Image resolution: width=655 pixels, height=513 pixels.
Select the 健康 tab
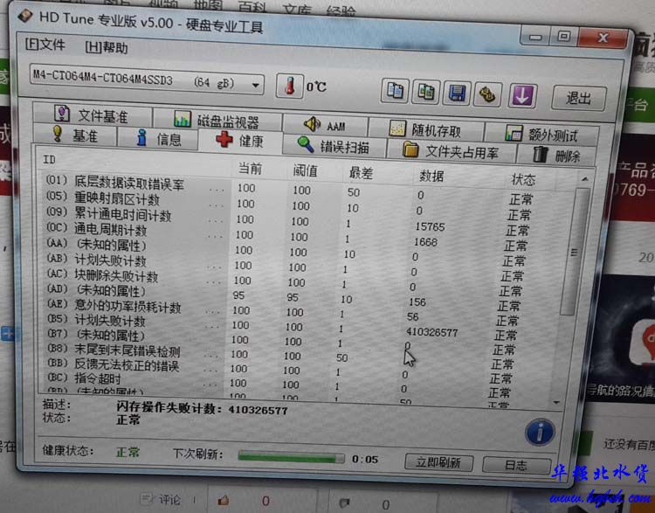tap(240, 141)
